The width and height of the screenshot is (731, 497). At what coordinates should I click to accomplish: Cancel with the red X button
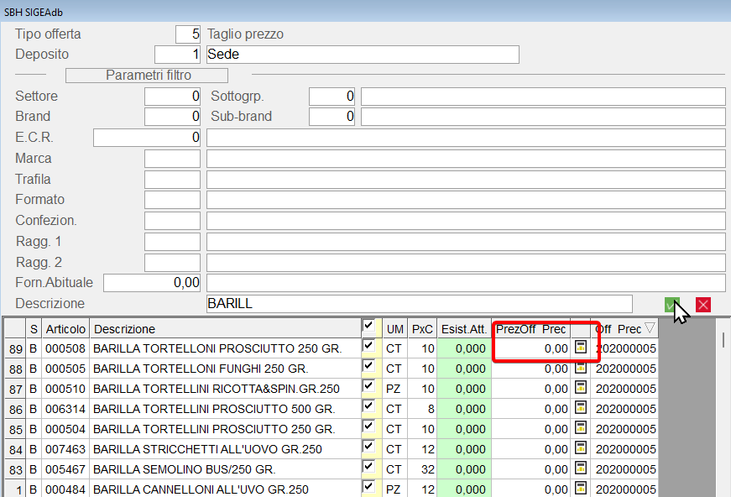pyautogui.click(x=703, y=305)
